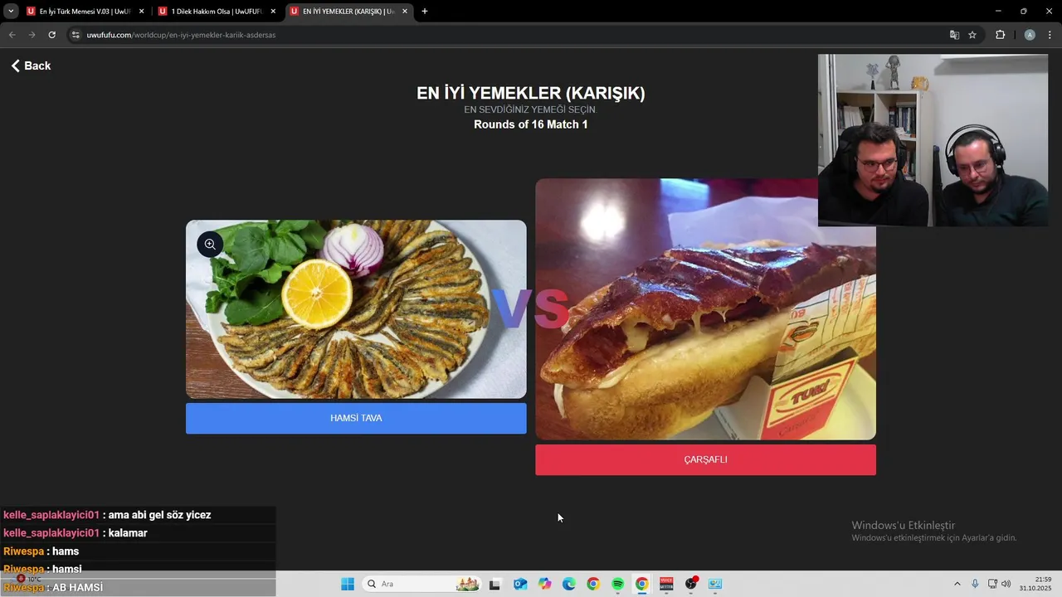Open network status tray icon
Viewport: 1062px width, 597px height.
tap(992, 584)
